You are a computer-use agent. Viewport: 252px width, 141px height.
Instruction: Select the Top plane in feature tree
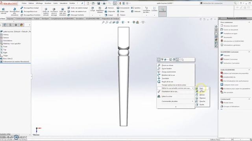point(5,50)
